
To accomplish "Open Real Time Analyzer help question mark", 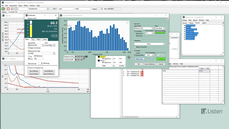I will point(168,19).
